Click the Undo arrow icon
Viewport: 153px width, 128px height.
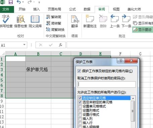point(19,2)
